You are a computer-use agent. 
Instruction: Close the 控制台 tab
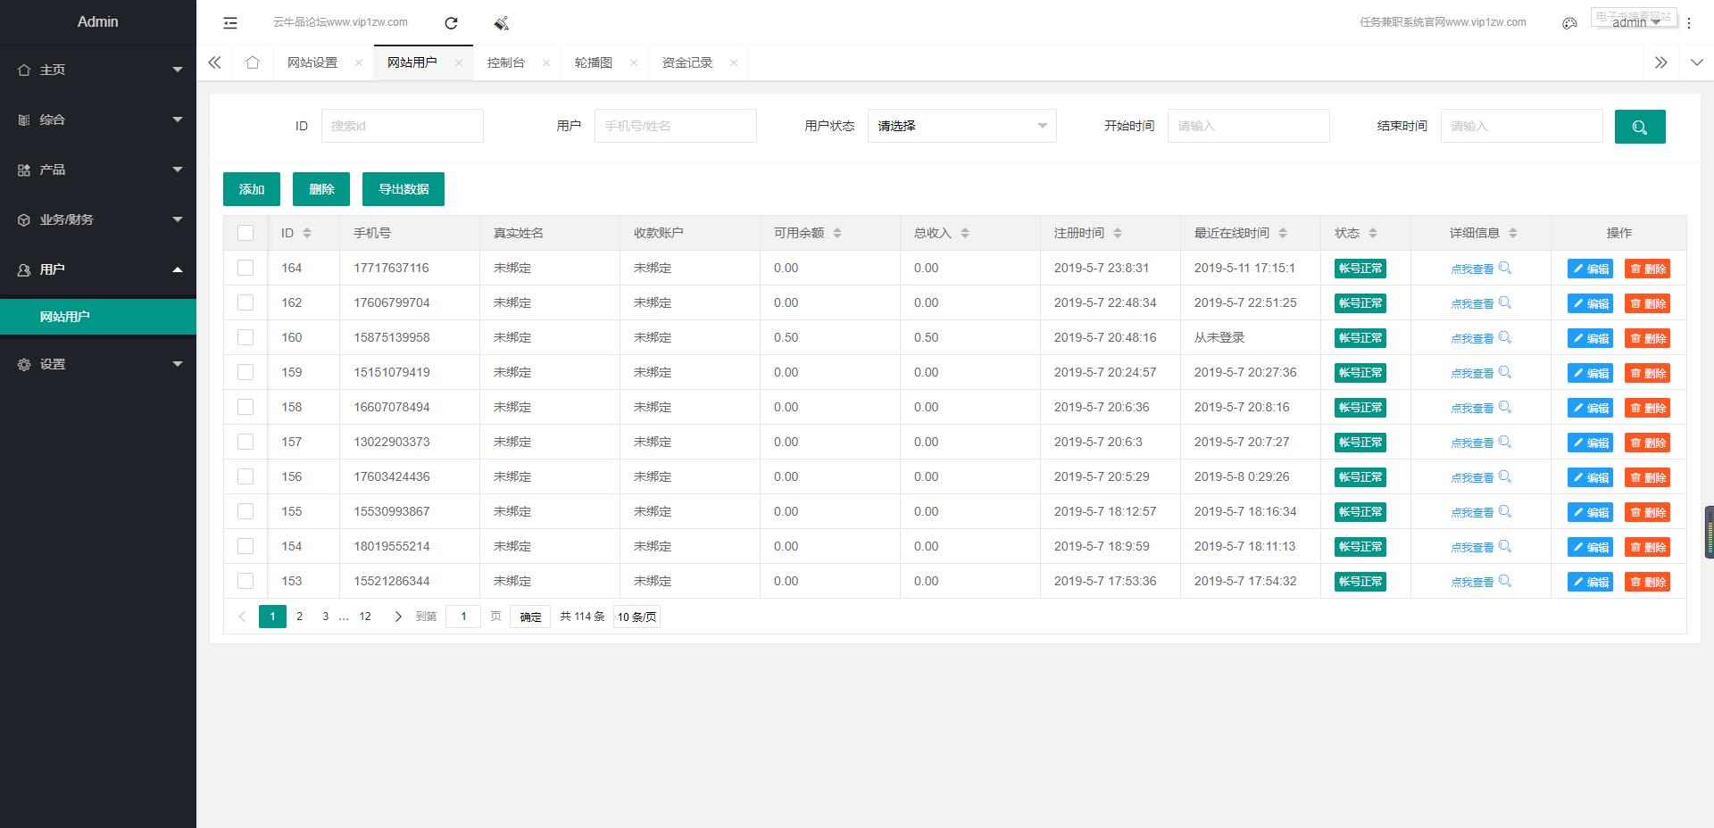[546, 62]
